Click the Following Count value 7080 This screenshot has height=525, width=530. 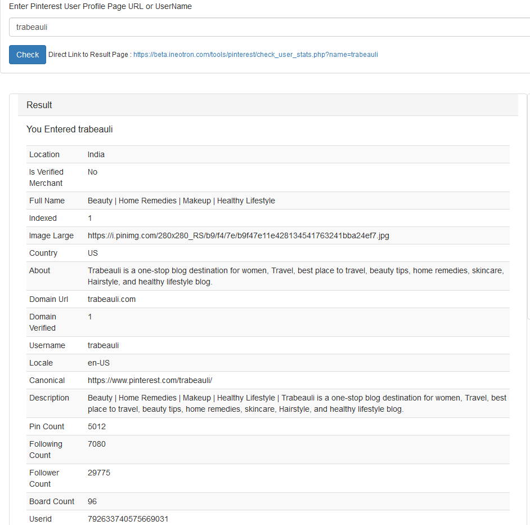(97, 444)
